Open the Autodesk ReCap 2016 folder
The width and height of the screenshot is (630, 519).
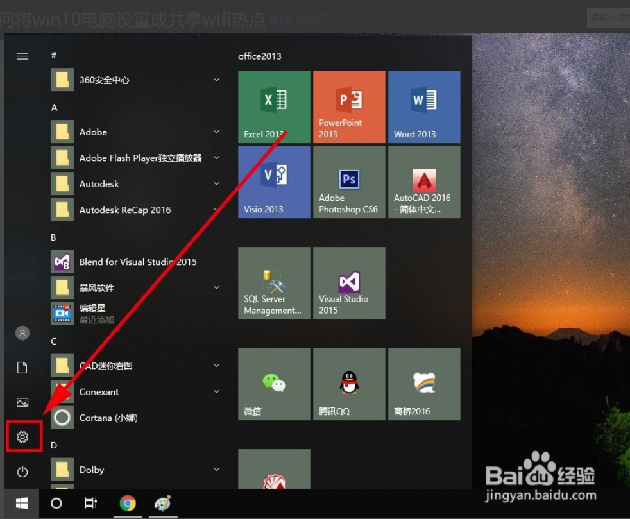point(137,210)
